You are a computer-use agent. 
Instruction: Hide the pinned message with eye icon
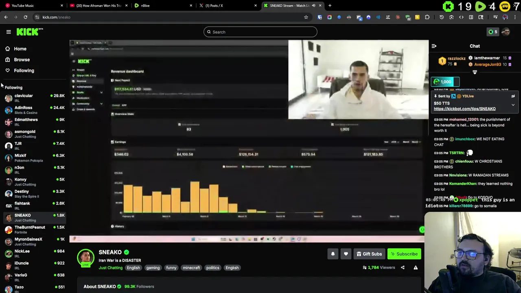point(513,96)
